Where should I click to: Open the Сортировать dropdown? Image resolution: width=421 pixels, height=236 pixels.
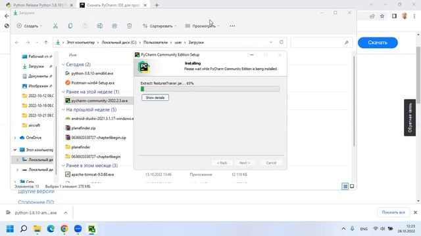[159, 26]
